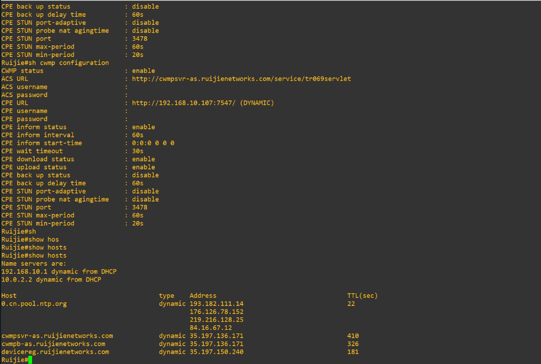This screenshot has width=541, height=364.
Task: Click the IP address 176.126.78.152
Action: point(216,312)
